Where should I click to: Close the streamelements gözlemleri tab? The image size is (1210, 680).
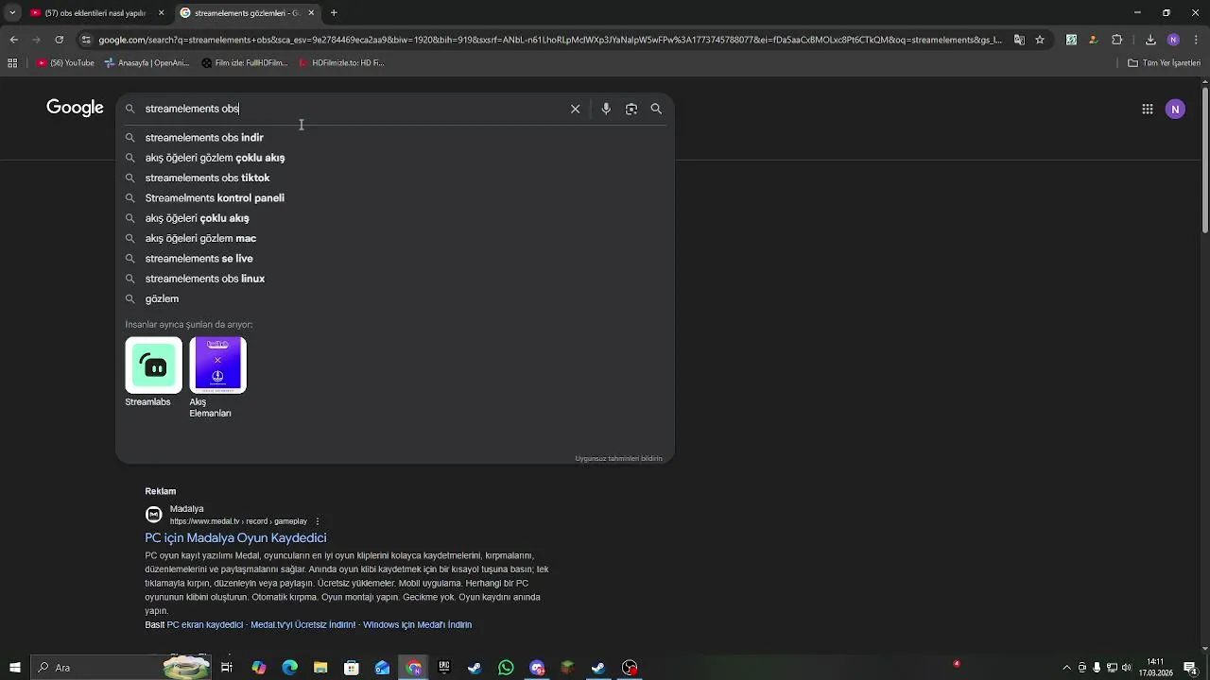click(x=311, y=13)
